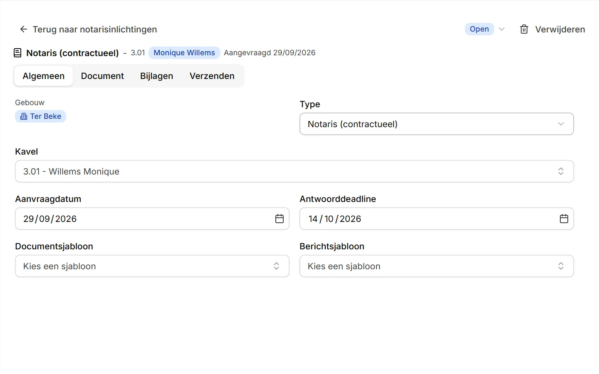Switch to the Document tab
The image size is (599, 374).
pyautogui.click(x=102, y=76)
